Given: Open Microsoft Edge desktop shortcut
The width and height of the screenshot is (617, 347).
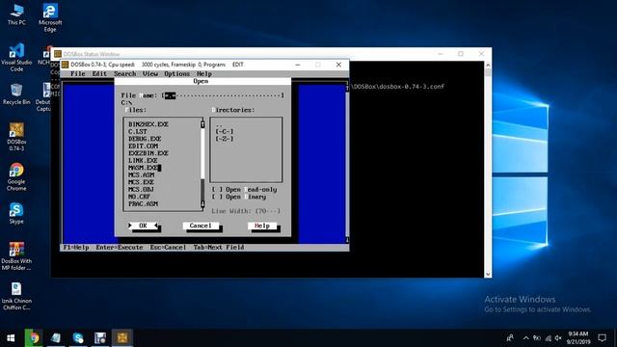Looking at the screenshot, I should [50, 18].
